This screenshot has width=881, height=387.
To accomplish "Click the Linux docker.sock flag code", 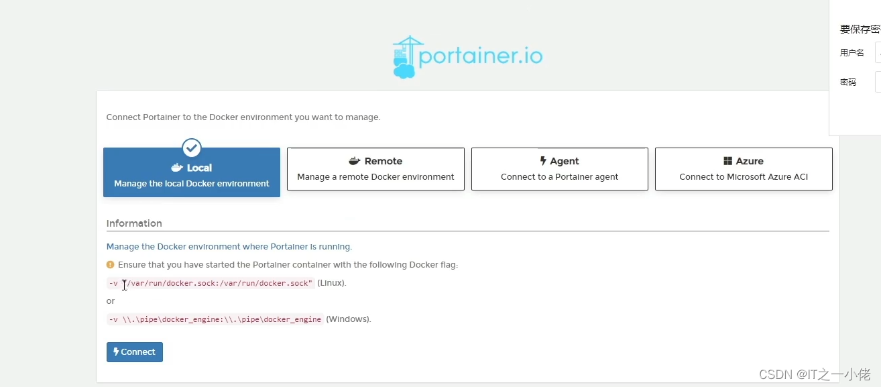I will 211,283.
